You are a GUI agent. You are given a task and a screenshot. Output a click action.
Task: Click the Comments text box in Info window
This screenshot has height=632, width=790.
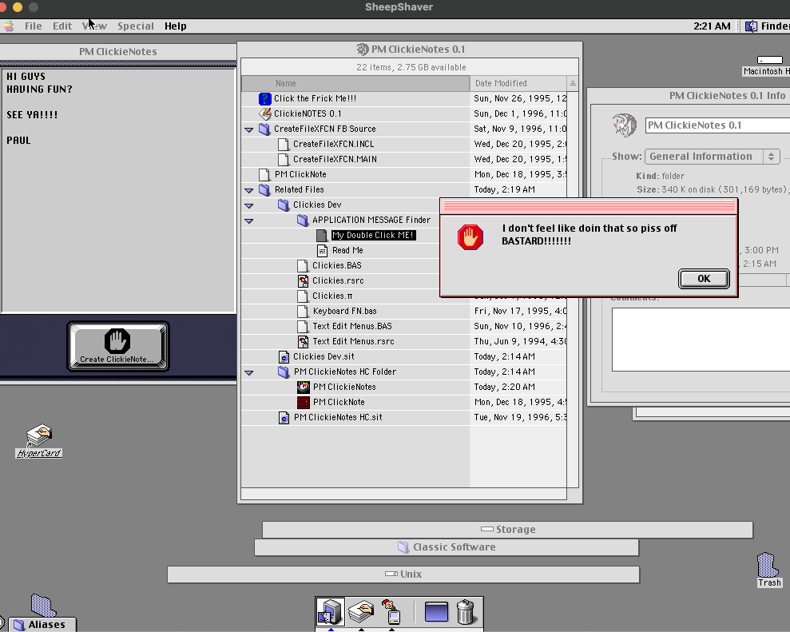tap(701, 340)
